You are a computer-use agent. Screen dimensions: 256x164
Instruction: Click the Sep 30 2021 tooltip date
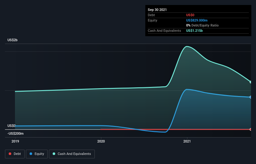[157, 10]
